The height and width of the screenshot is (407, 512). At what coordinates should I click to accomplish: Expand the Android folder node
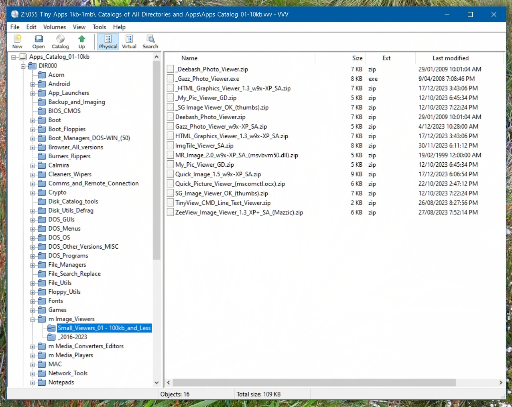33,84
